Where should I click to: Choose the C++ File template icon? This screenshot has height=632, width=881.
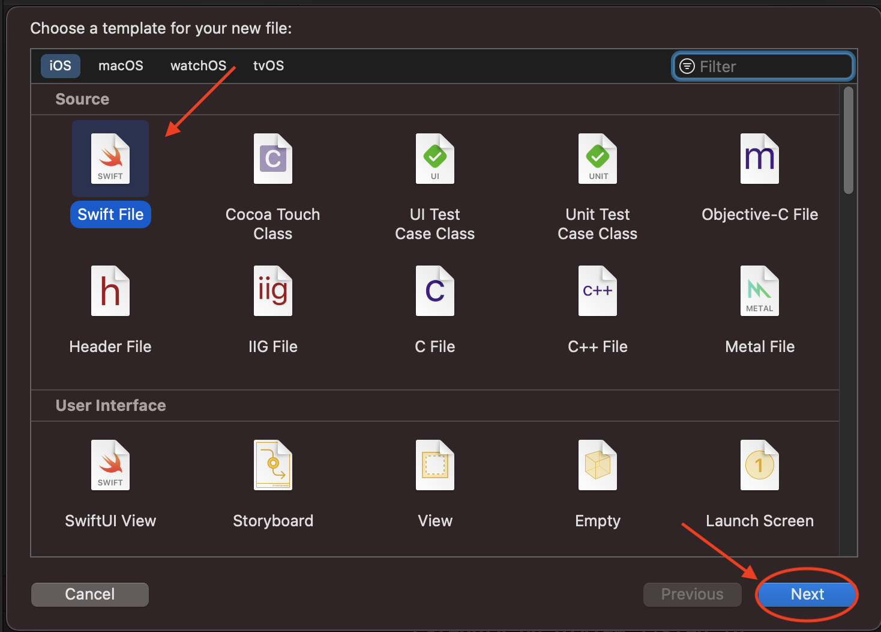tap(598, 291)
